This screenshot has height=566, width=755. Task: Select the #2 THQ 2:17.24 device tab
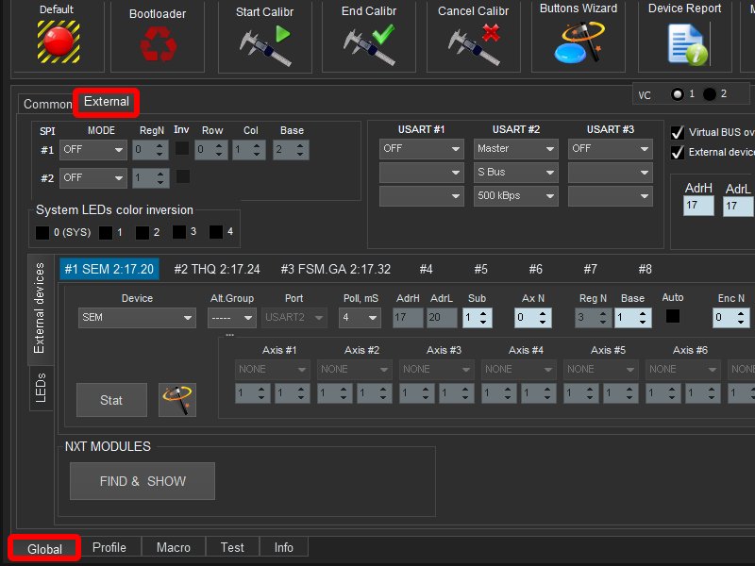[217, 269]
